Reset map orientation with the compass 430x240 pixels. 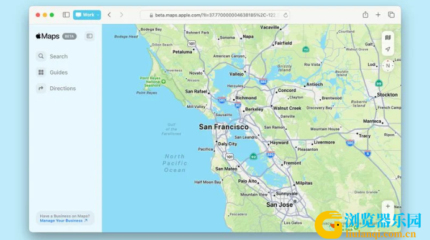click(388, 66)
